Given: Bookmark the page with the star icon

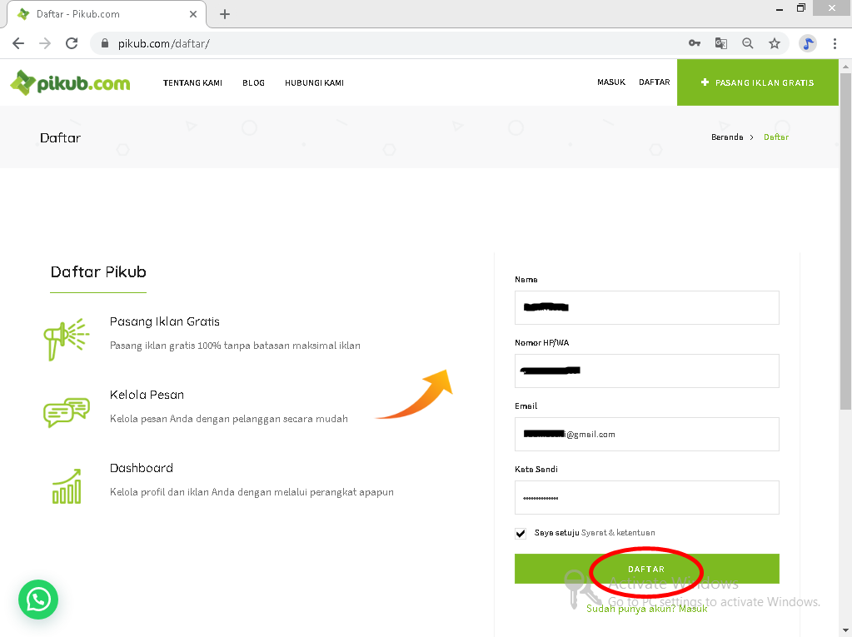Looking at the screenshot, I should point(775,42).
